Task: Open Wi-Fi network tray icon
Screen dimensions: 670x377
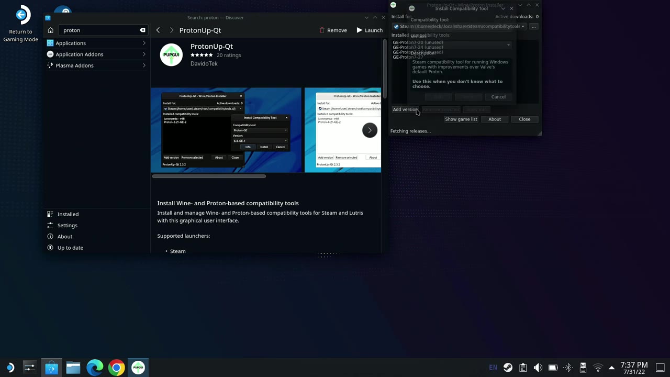Action: point(598,368)
